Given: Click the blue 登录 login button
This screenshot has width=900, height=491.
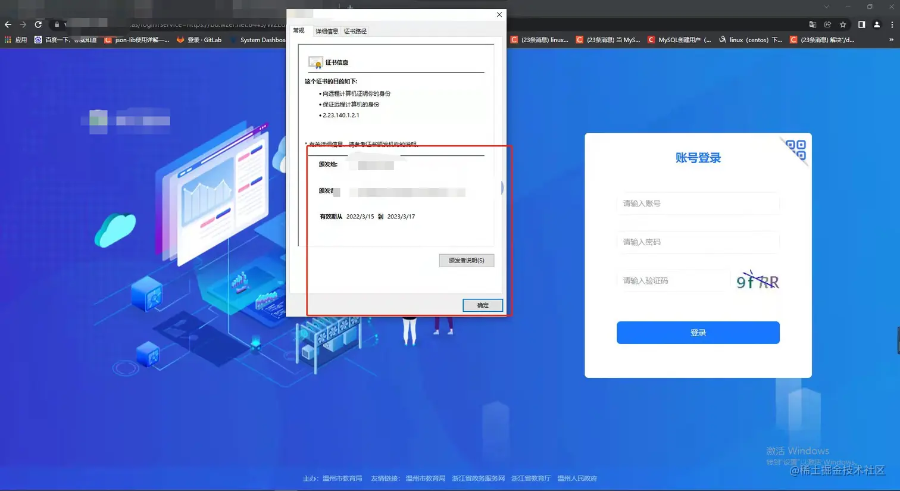Looking at the screenshot, I should [x=698, y=333].
